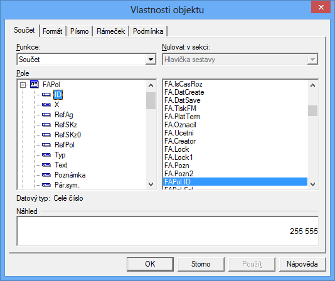Select the RefPol tree item
Image resolution: width=335 pixels, height=281 pixels.
(x=65, y=145)
